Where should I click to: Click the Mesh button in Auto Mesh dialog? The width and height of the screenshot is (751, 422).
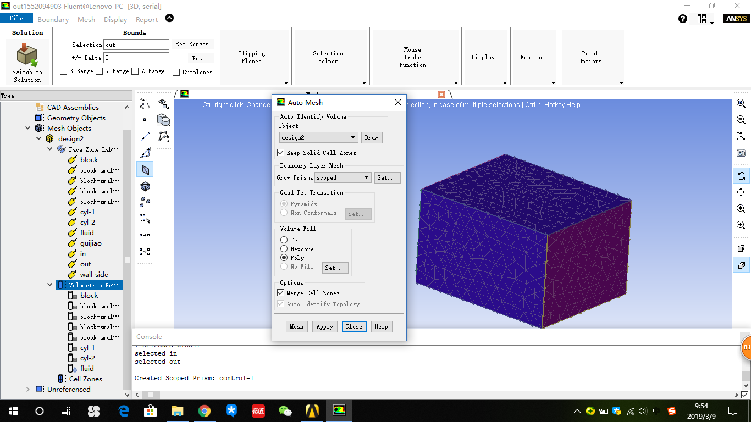pos(296,326)
